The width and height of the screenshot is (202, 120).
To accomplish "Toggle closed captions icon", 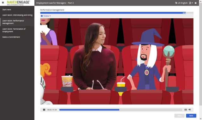I will click(186, 110).
